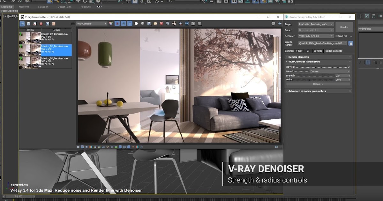Open the VFB hamburger menu icon
383x201 pixels.
point(73,24)
